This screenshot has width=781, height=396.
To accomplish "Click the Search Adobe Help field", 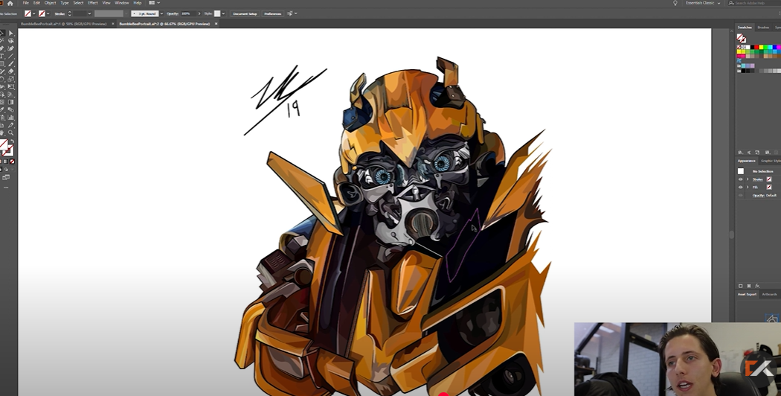I will [754, 3].
